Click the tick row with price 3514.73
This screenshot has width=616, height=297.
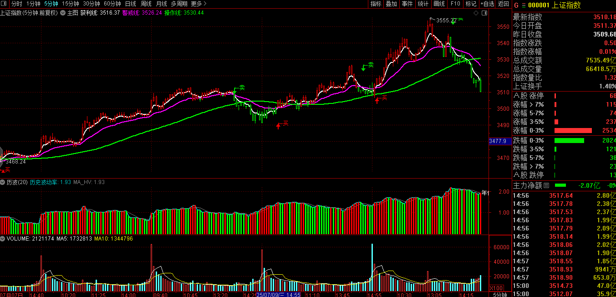(565, 286)
